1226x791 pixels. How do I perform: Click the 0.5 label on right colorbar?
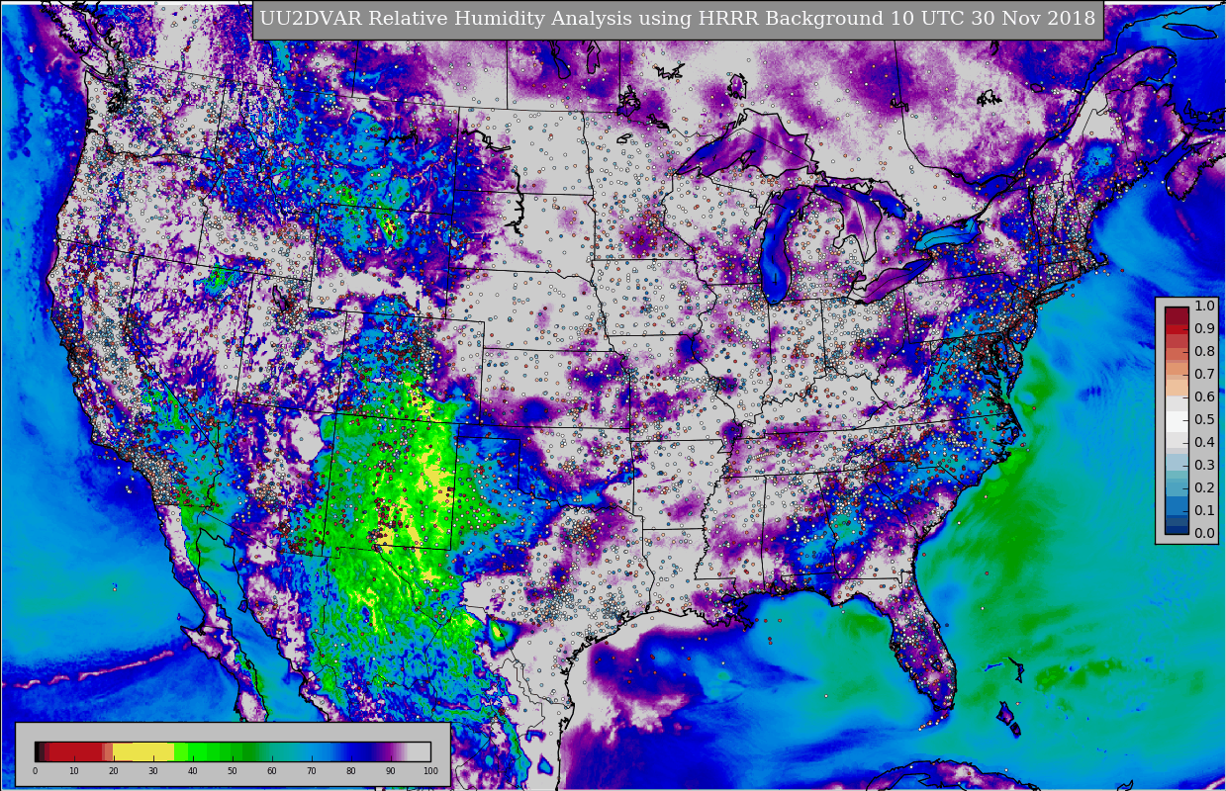coord(1204,419)
